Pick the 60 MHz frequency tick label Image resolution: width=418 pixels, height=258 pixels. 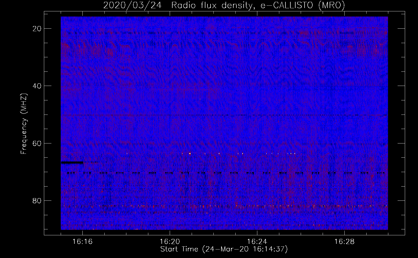(37, 143)
